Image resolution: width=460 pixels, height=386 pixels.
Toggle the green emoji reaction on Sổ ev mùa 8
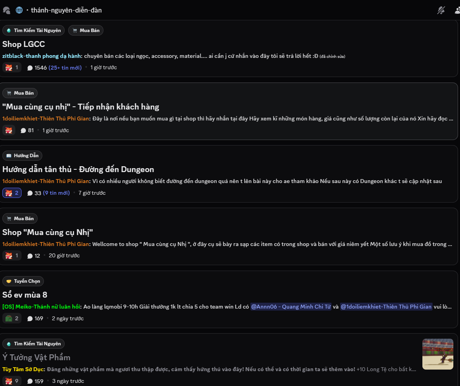pyautogui.click(x=12, y=318)
